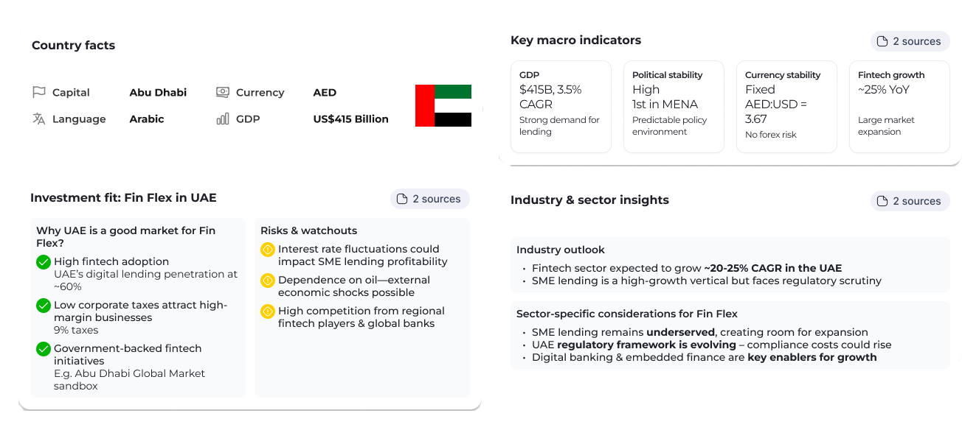Click the warning icon beside Interest rate fluctuations
The image size is (979, 430).
tap(268, 250)
